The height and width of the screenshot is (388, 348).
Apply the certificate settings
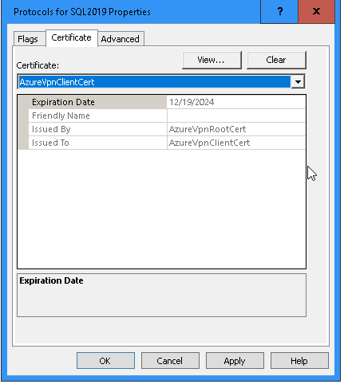(x=235, y=361)
